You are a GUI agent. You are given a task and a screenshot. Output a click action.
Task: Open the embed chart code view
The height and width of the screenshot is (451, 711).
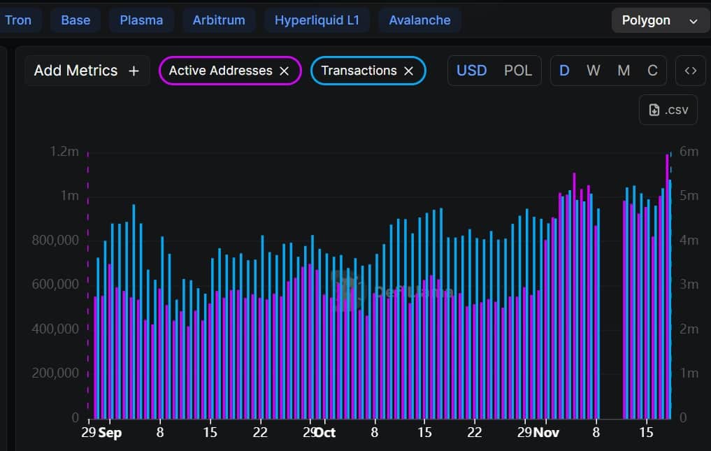click(x=691, y=70)
